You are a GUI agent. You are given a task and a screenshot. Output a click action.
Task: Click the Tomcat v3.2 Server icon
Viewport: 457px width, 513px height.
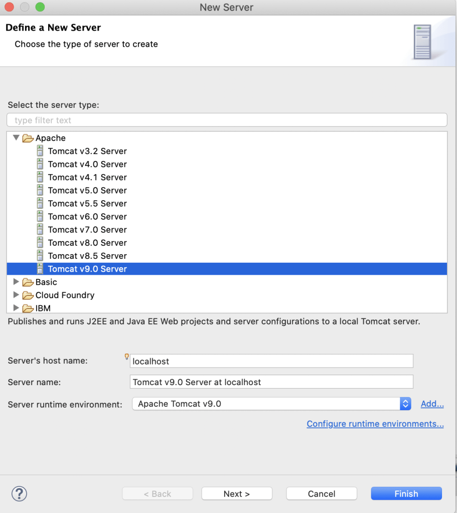[x=40, y=151]
